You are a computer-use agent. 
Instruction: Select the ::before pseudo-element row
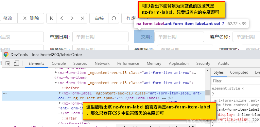tap(70, 88)
